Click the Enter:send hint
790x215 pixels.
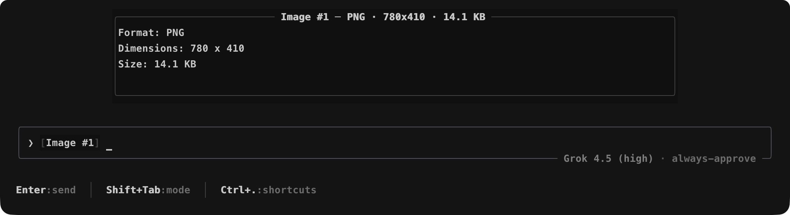[x=46, y=190]
